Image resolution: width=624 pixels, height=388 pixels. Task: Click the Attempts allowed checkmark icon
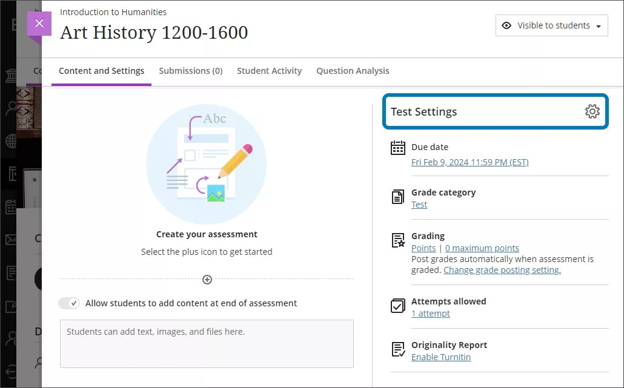pos(397,306)
